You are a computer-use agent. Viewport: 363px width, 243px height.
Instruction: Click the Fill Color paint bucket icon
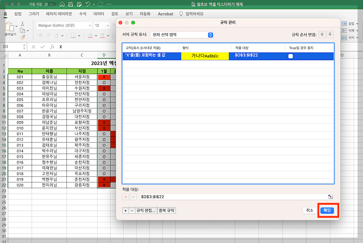click(90, 36)
